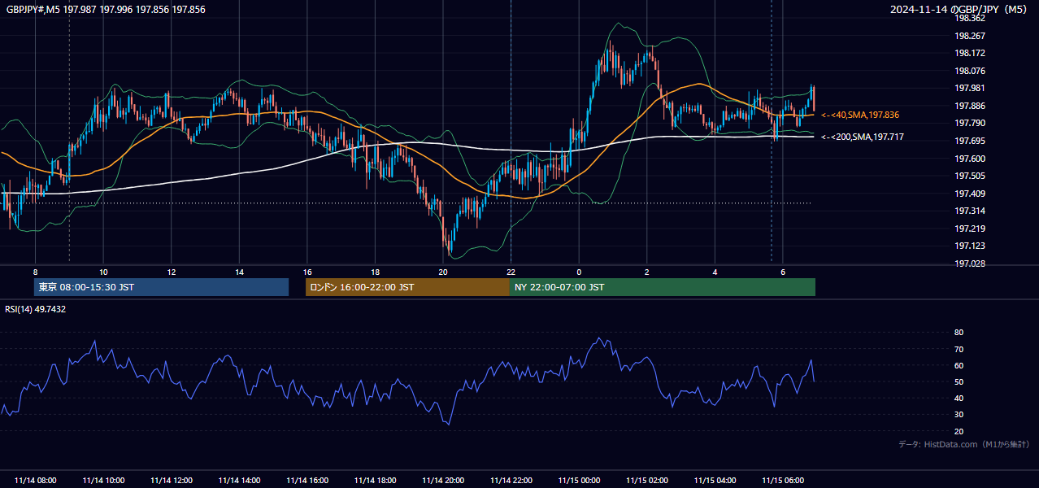The image size is (1039, 488).
Task: Select the 200 SMA 197.717 label
Action: click(863, 137)
